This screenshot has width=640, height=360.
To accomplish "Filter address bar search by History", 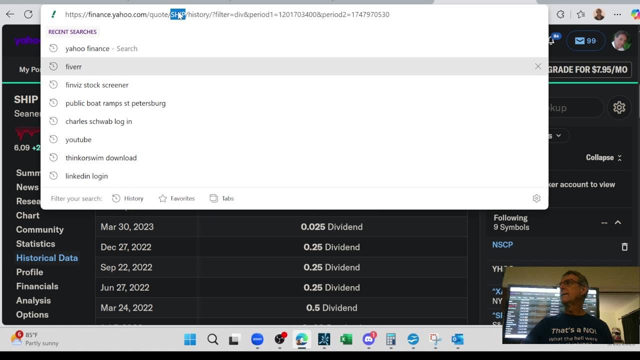I will (x=127, y=198).
